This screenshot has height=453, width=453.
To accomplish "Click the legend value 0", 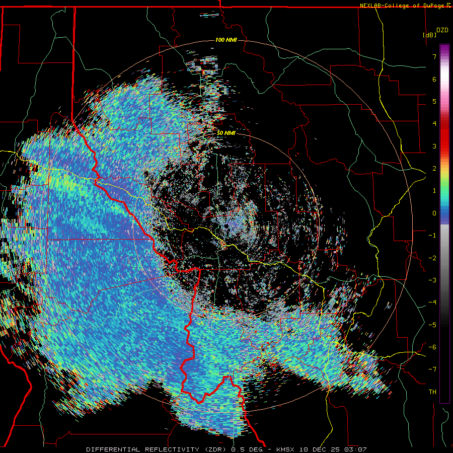I will (x=434, y=213).
